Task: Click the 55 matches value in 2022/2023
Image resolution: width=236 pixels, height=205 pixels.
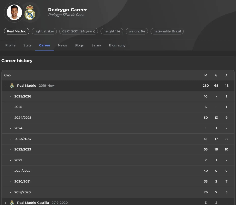Action: click(206, 149)
